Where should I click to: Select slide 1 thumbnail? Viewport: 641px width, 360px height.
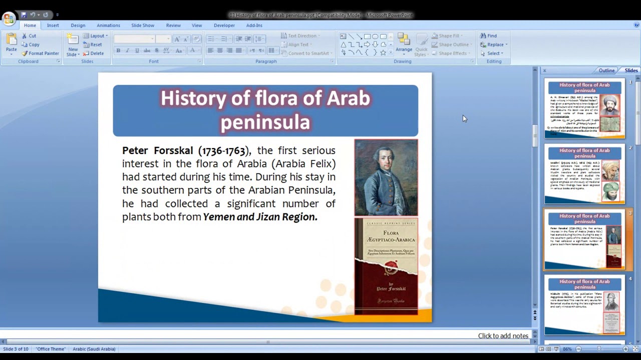click(584, 109)
